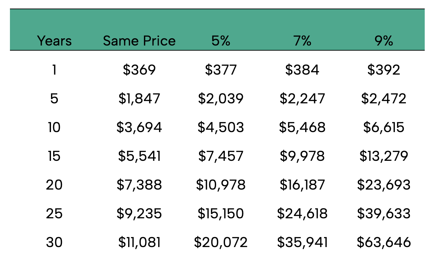Click the $13,279 cell
435x258 pixels.
pyautogui.click(x=384, y=156)
